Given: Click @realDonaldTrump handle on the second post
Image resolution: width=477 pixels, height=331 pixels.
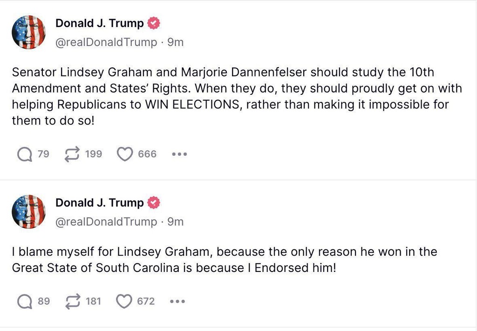Looking at the screenshot, I should [106, 222].
